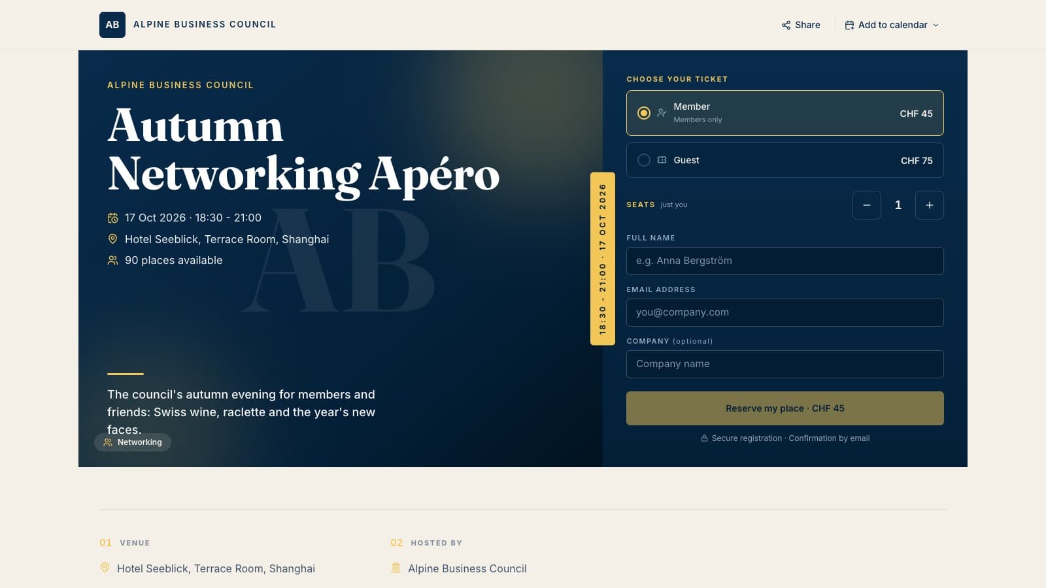This screenshot has height=588, width=1046.
Task: Click the ticket icon beside Guest
Action: tap(662, 160)
